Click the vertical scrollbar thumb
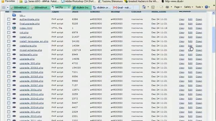Screen dimensions: 216x121 point(214,40)
